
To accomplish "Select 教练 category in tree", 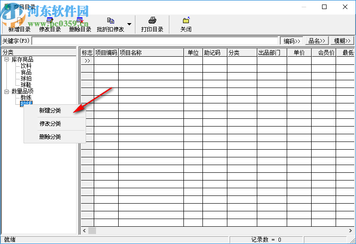I will click(x=26, y=98).
